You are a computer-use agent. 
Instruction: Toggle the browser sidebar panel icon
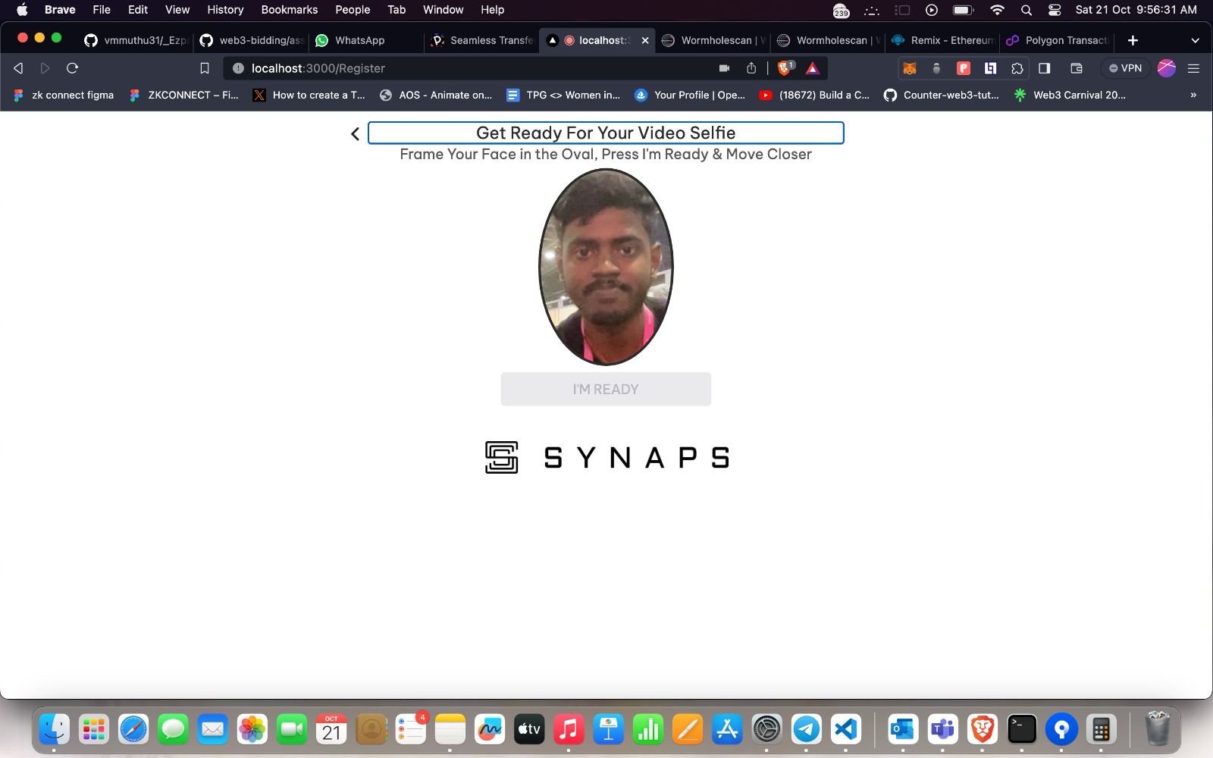point(1045,68)
